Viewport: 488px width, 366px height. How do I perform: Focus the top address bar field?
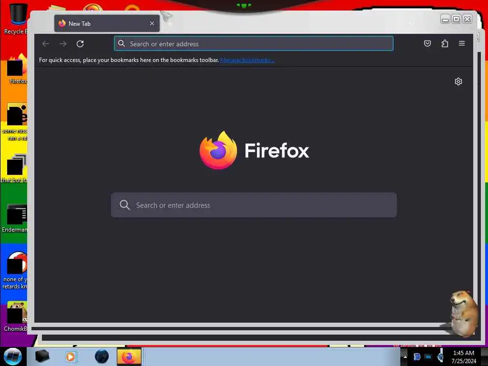(254, 43)
